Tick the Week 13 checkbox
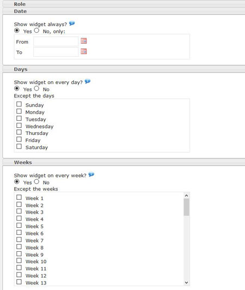 pos(19,282)
